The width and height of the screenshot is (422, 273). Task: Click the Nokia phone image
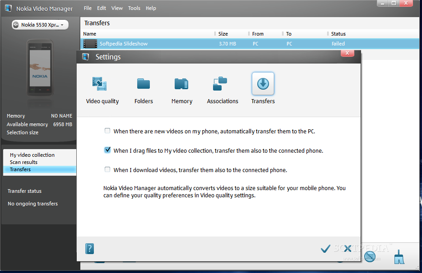pos(40,68)
